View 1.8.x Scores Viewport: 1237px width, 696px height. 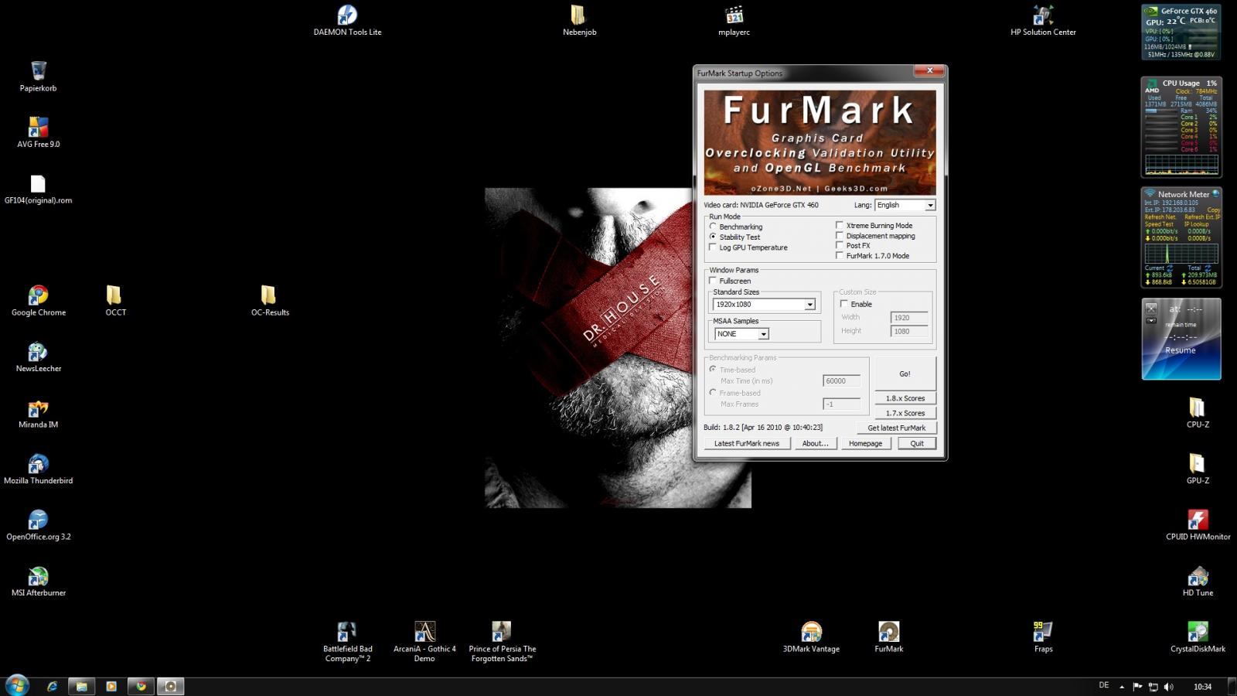[905, 398]
